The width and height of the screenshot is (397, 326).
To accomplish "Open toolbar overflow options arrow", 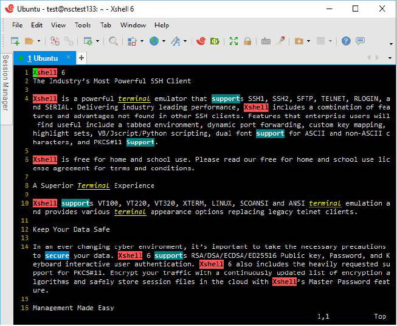I will pyautogui.click(x=391, y=44).
